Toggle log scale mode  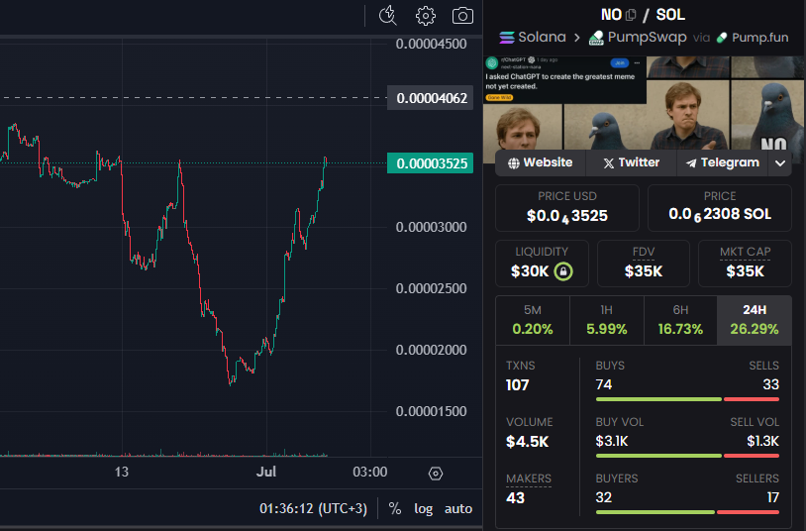click(x=424, y=508)
